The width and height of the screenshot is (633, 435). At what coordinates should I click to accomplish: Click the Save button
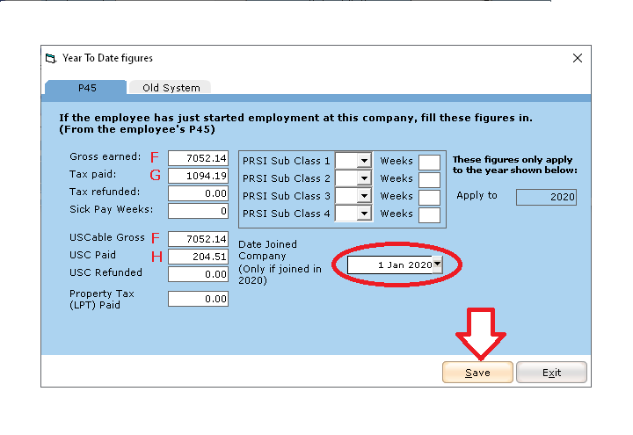click(x=477, y=373)
